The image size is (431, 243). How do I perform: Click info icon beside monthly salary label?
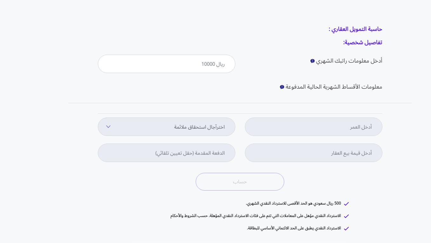click(x=312, y=61)
